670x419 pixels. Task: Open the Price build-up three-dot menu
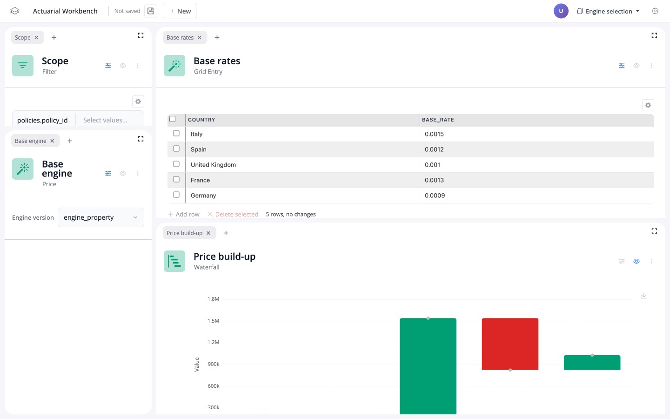coord(651,261)
